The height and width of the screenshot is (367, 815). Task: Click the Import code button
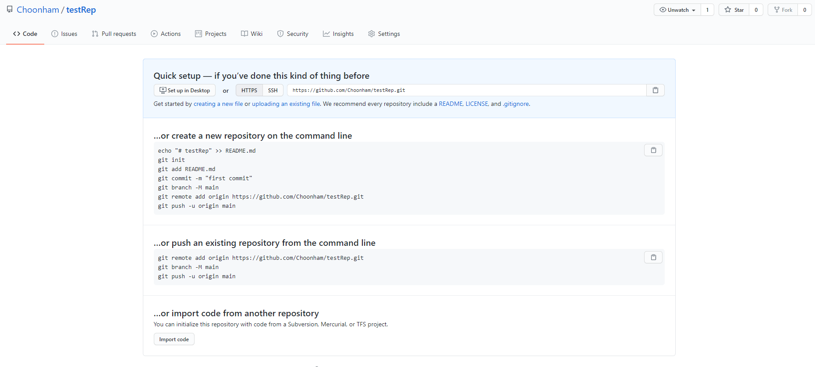tap(174, 339)
